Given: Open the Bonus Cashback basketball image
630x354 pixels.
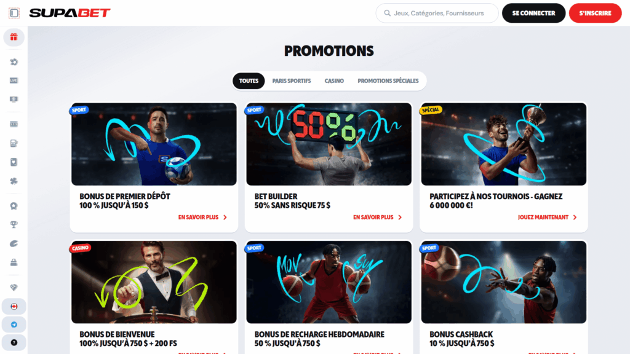Looking at the screenshot, I should (x=503, y=282).
